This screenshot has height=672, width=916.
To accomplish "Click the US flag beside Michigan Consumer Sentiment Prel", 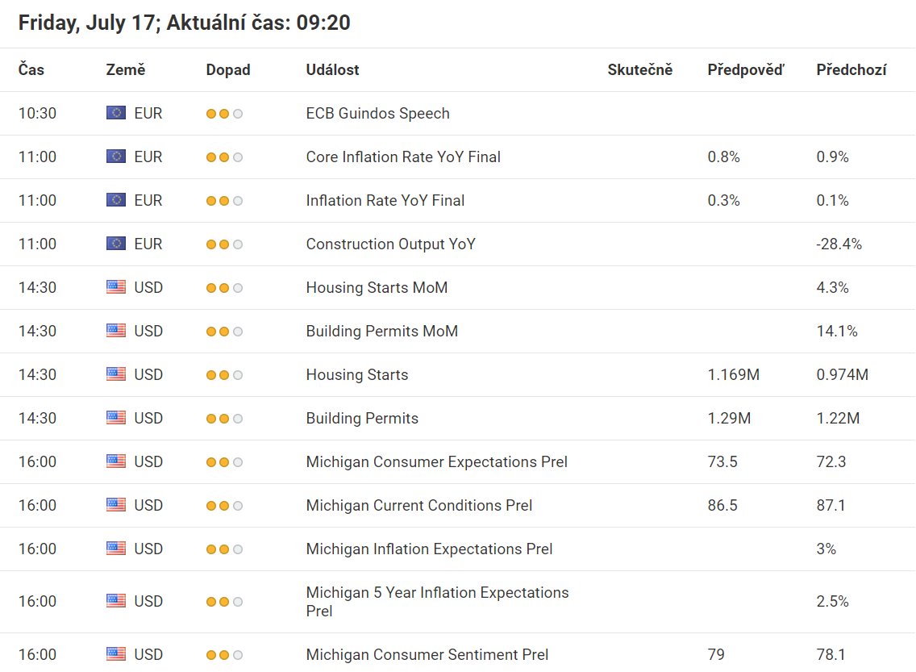I will click(x=116, y=655).
